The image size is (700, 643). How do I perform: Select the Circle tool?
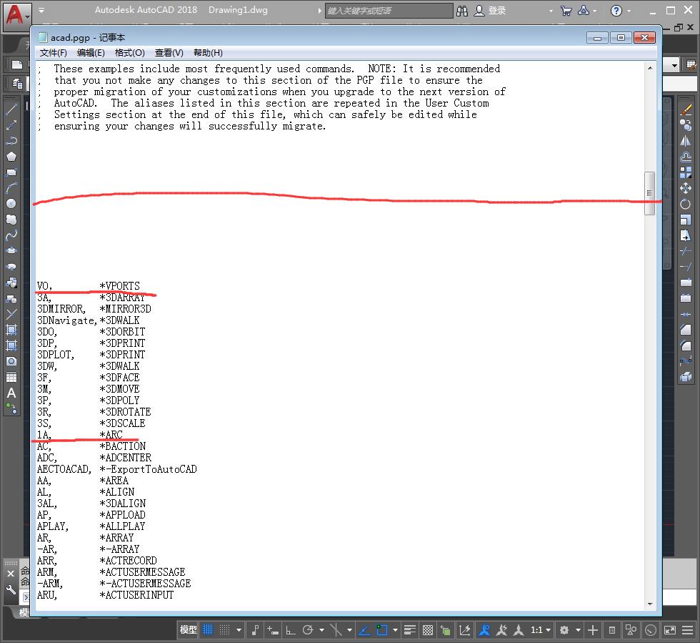[11, 203]
